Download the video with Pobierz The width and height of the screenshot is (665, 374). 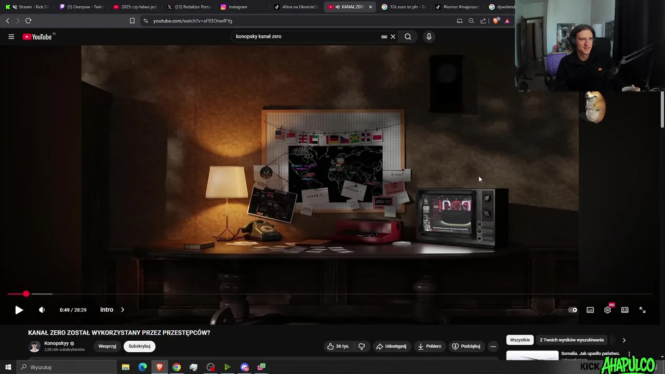429,346
